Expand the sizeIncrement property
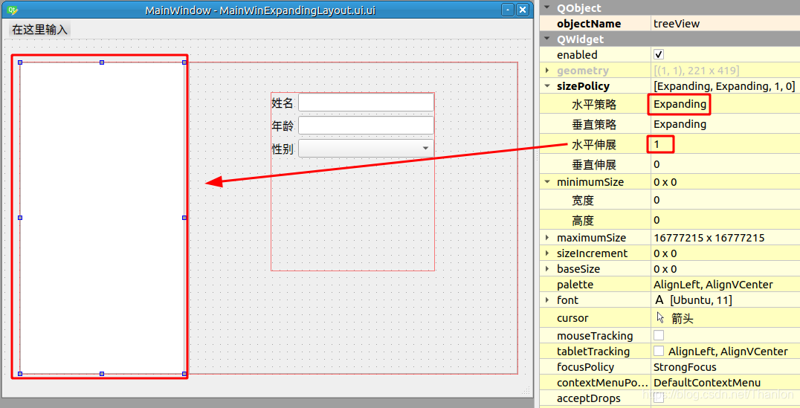800x408 pixels. [547, 253]
